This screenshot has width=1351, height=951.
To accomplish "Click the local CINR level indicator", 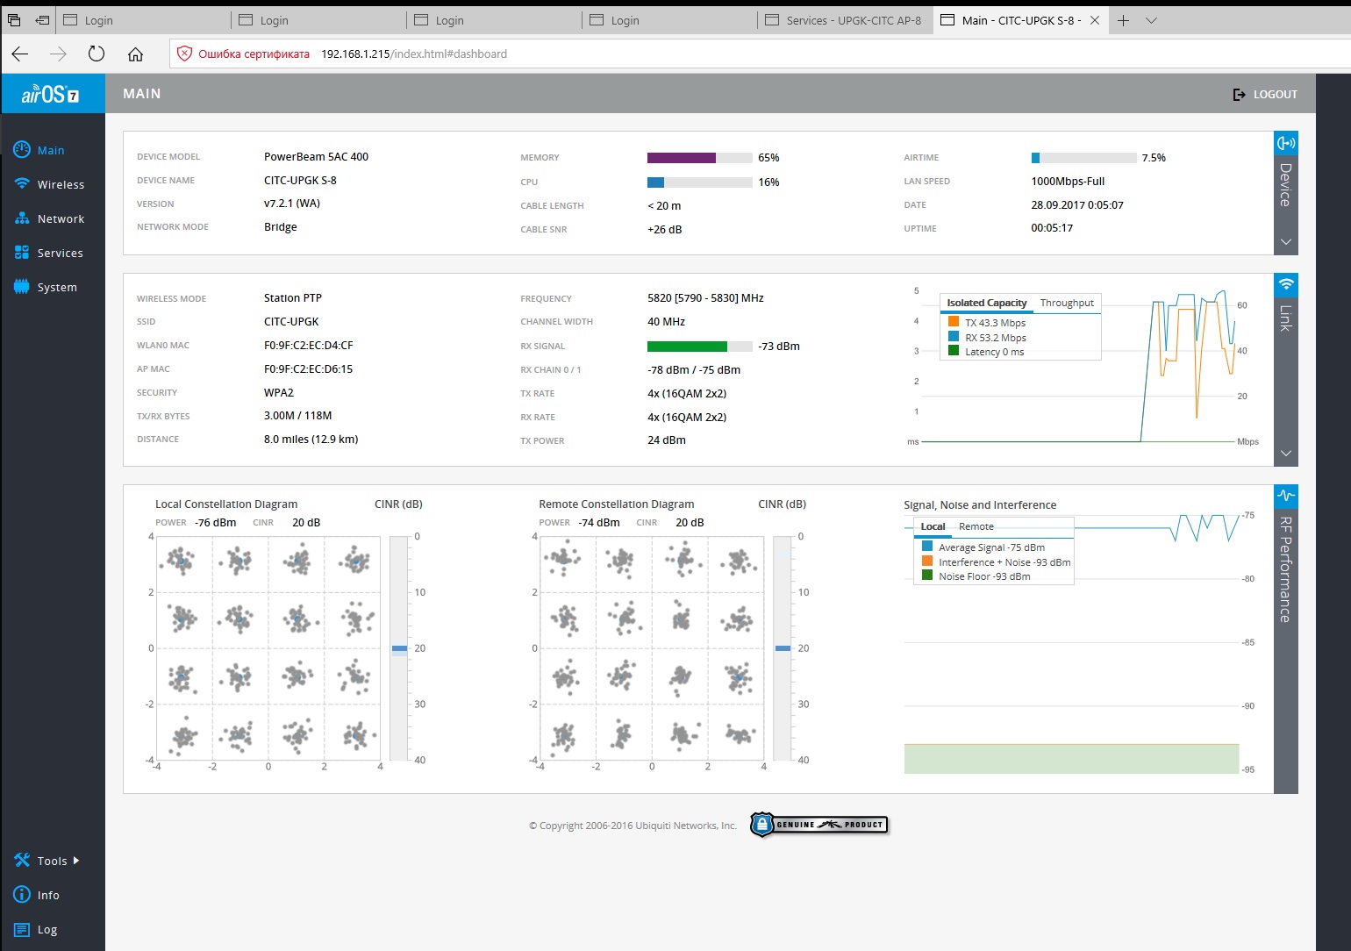I will (x=399, y=648).
